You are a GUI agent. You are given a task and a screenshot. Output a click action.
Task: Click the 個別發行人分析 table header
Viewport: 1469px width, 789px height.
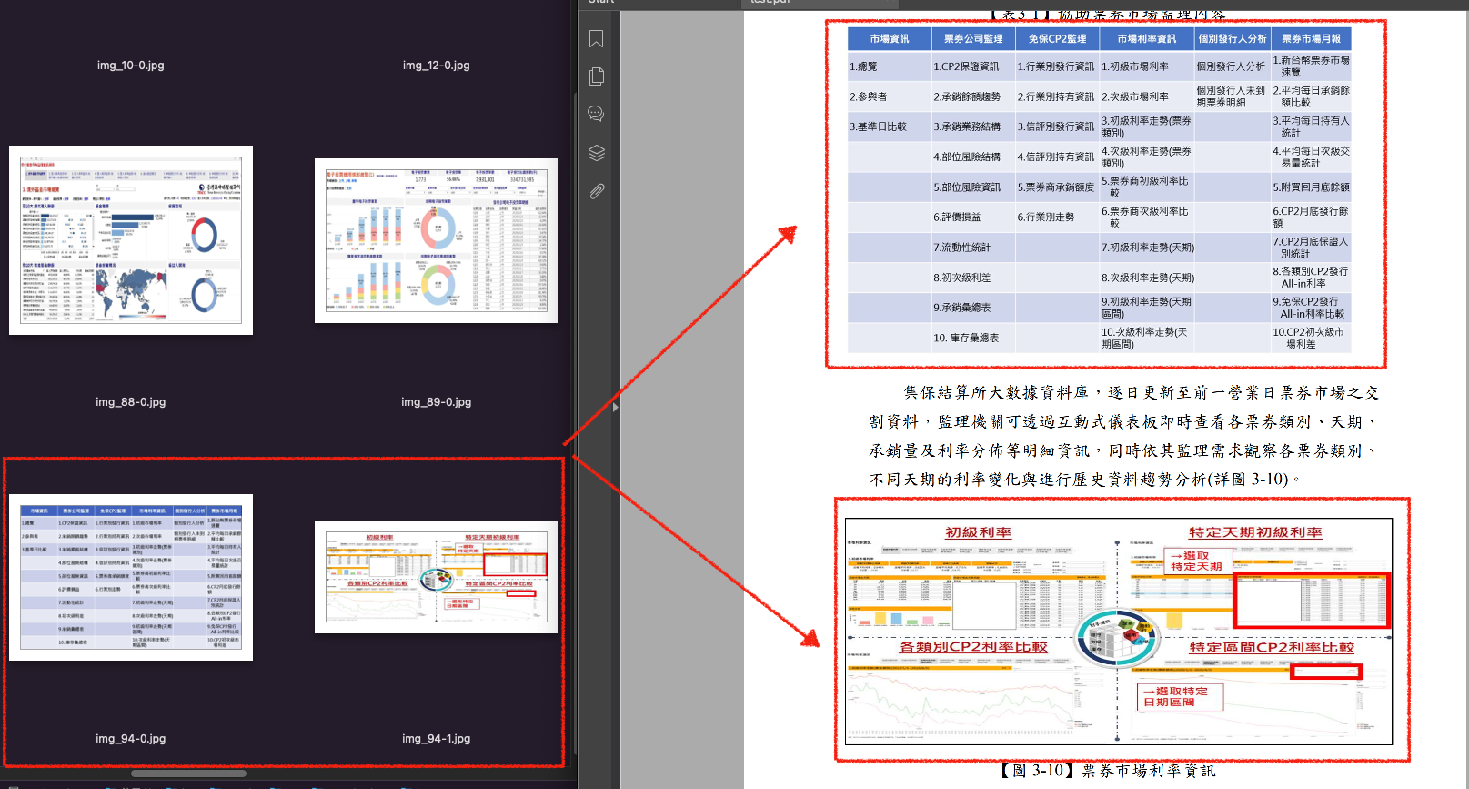pyautogui.click(x=1233, y=38)
